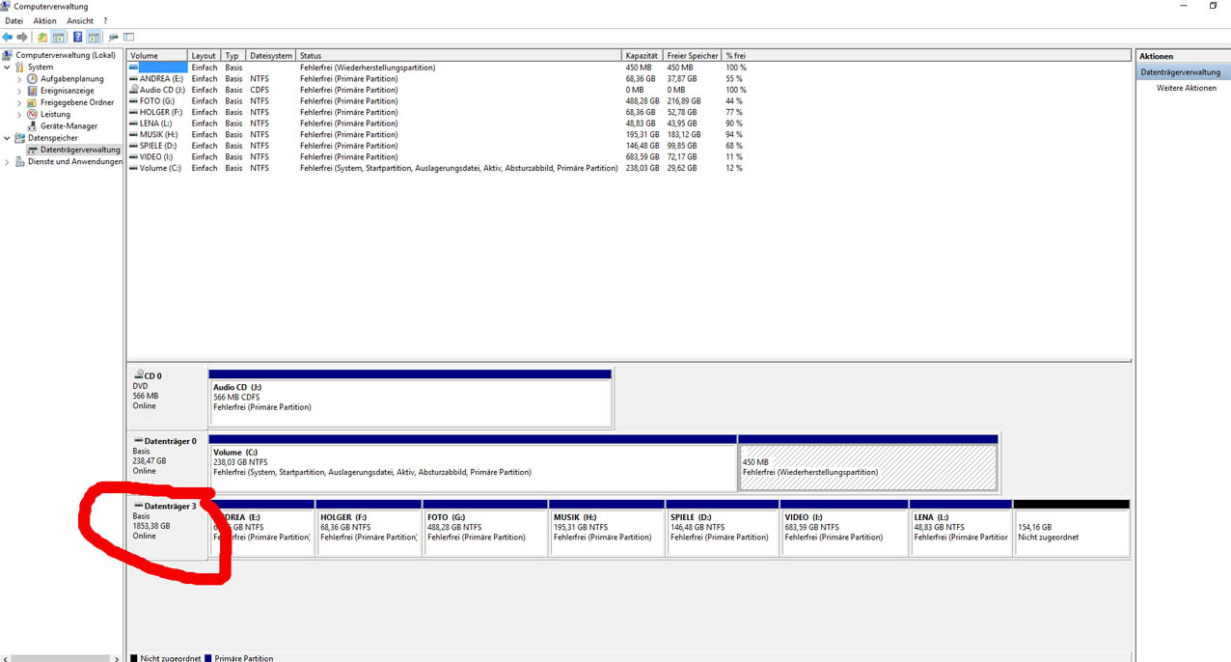Click the view settings toolbar icon

(128, 37)
